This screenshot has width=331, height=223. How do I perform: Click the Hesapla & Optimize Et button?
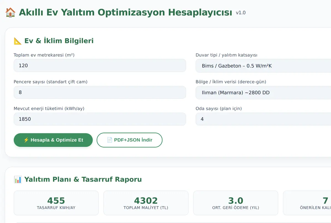(x=53, y=140)
